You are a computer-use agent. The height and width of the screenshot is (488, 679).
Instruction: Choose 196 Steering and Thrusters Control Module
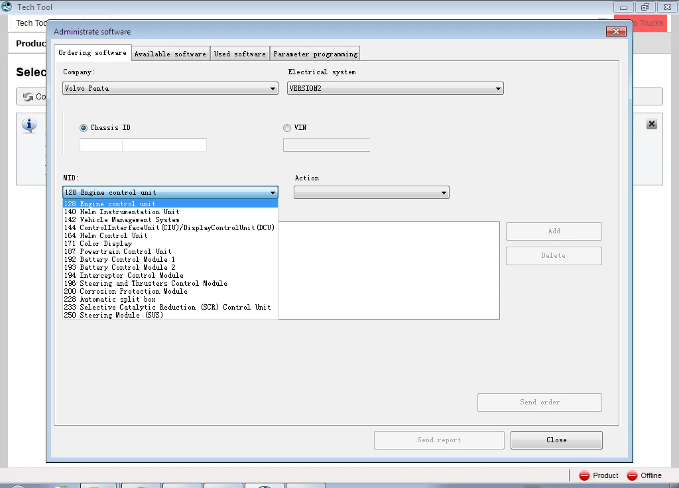(x=170, y=283)
